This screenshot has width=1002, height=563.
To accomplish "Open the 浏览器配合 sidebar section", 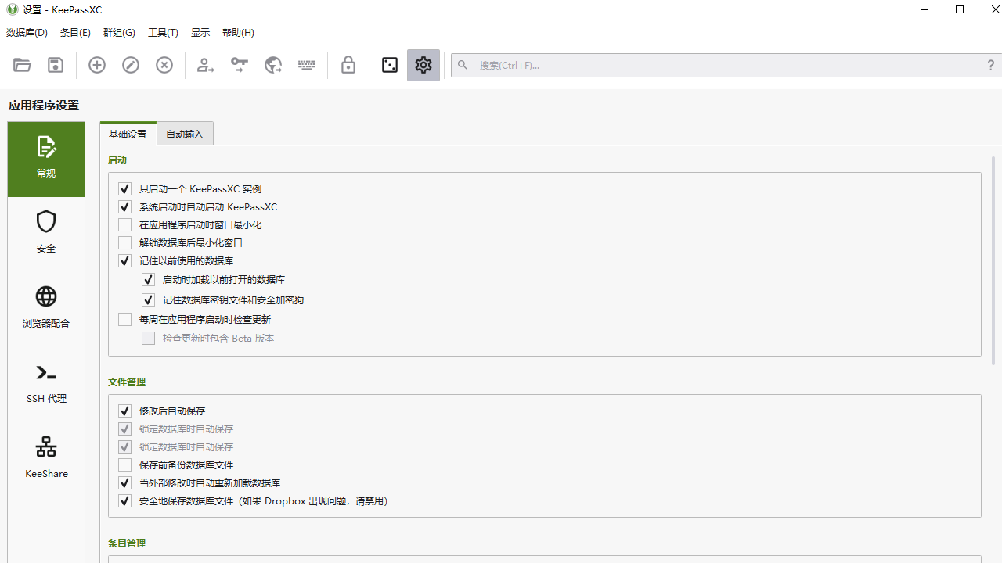I will pos(45,307).
